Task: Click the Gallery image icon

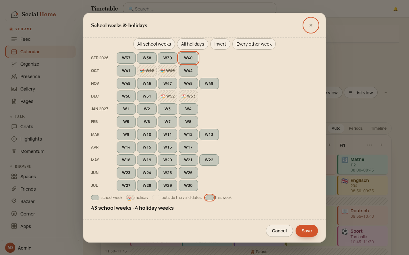Action: pyautogui.click(x=14, y=89)
